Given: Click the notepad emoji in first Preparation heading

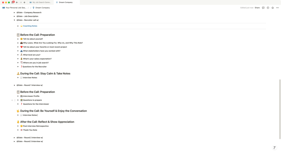Looking at the screenshot, I should (18, 35).
